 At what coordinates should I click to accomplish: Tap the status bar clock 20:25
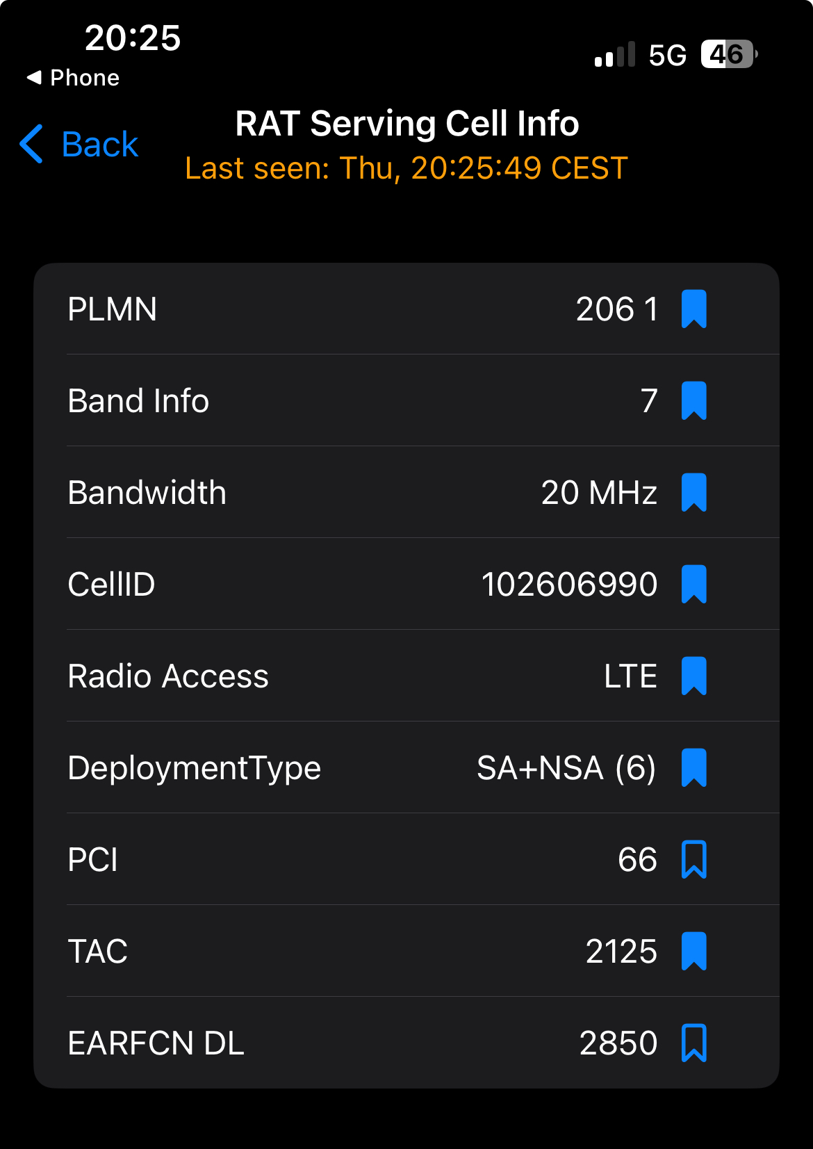pos(133,38)
